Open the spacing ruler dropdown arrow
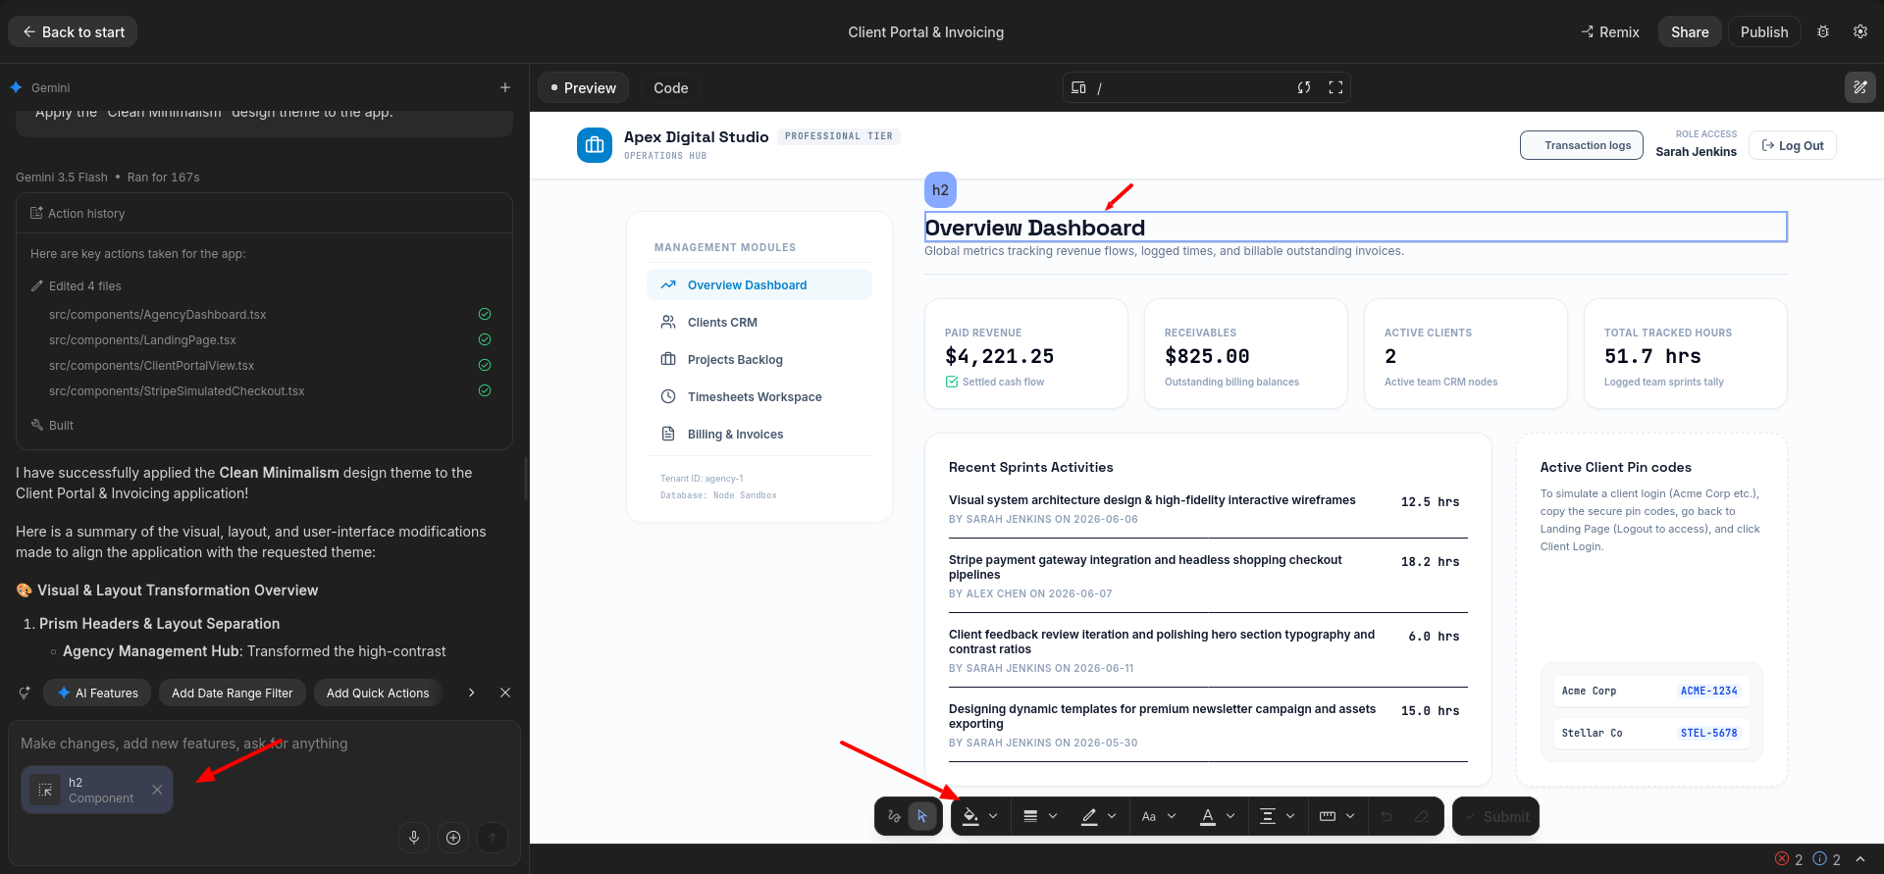This screenshot has height=874, width=1884. (x=1350, y=816)
